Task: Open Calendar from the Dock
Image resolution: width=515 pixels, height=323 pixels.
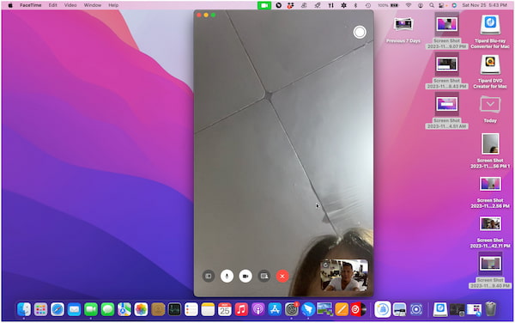Action: click(x=225, y=309)
